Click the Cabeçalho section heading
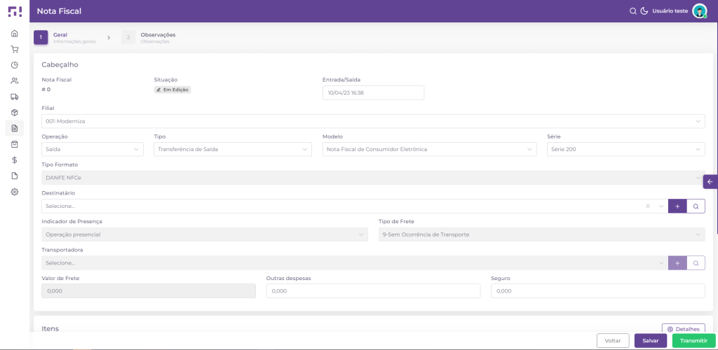 tap(60, 65)
